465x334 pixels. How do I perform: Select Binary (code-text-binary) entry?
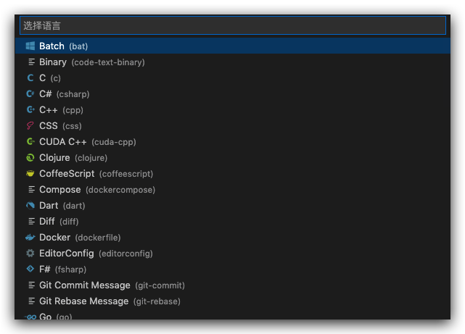(233, 62)
